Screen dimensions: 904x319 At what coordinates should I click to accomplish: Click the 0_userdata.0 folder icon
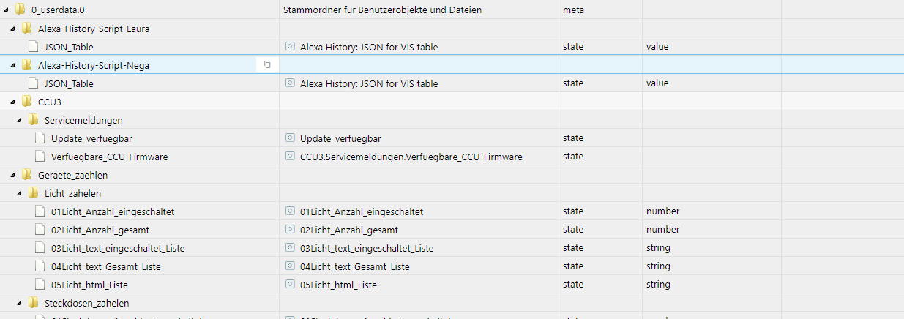(20, 10)
